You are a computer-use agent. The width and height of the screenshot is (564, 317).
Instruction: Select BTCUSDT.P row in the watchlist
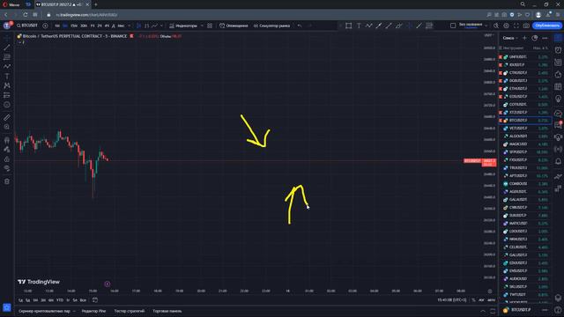525,121
